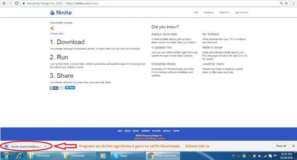The height and width of the screenshot is (160, 297).
Task: Click Show all downloads button
Action: pos(281,146)
